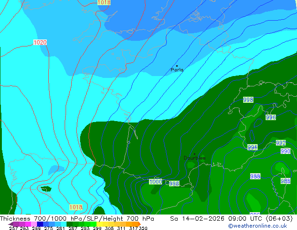Click the blue 994 contour label
Image resolution: width=297 pixels, height=230 pixels.
pyautogui.click(x=252, y=147)
